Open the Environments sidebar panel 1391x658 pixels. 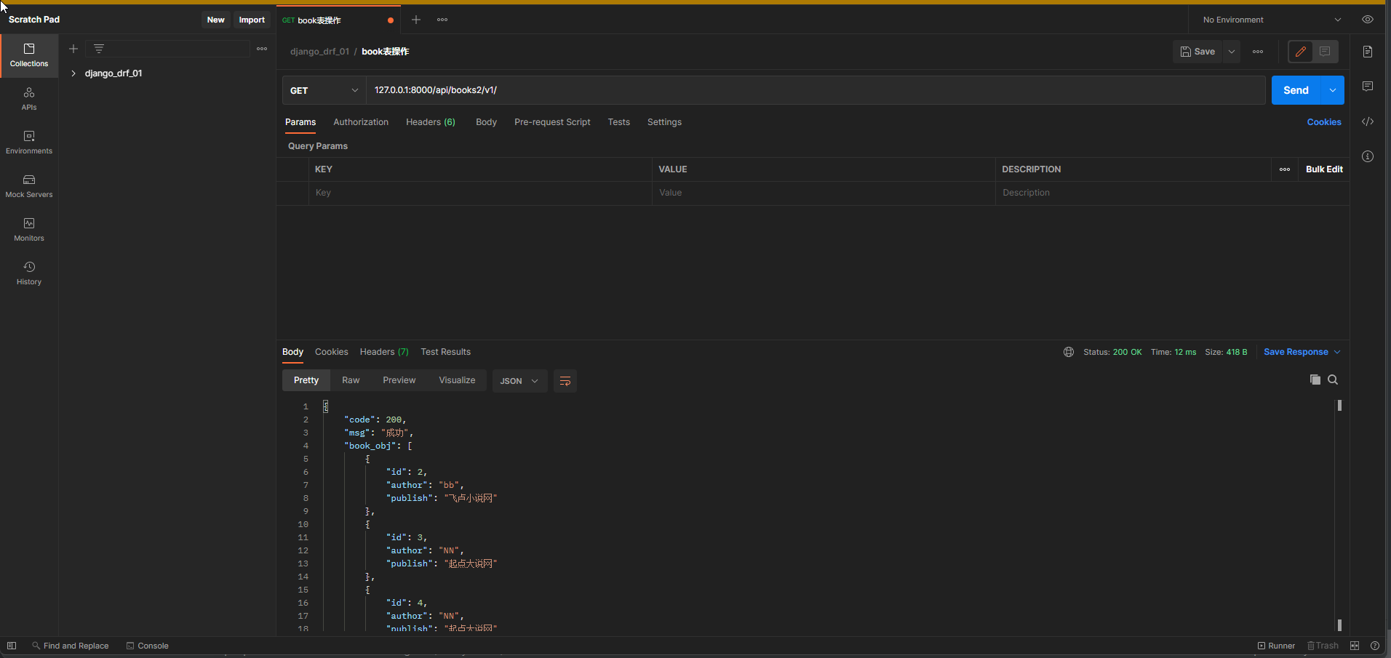pos(29,143)
